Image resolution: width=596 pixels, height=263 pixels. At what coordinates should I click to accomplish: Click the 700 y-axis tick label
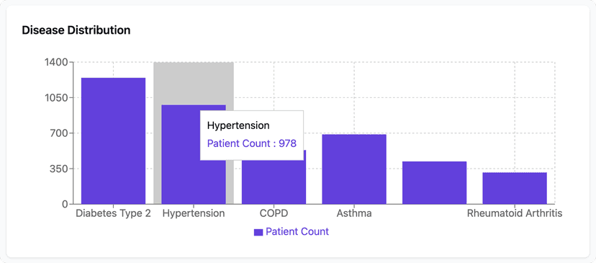[x=60, y=133]
